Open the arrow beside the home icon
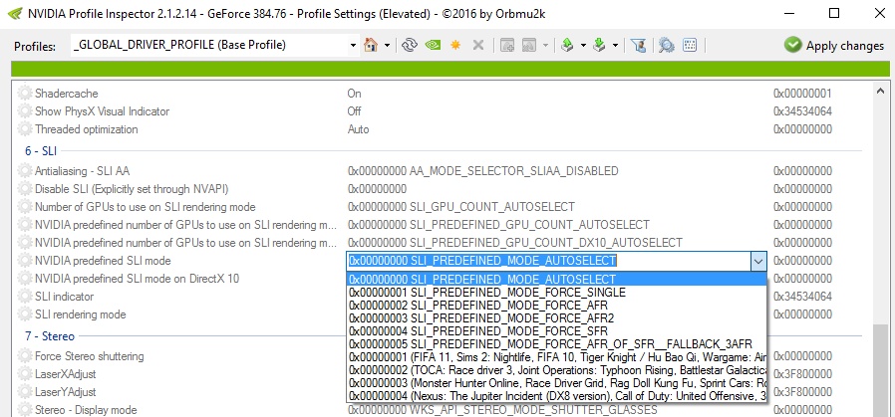The height and width of the screenshot is (417, 895). click(387, 45)
